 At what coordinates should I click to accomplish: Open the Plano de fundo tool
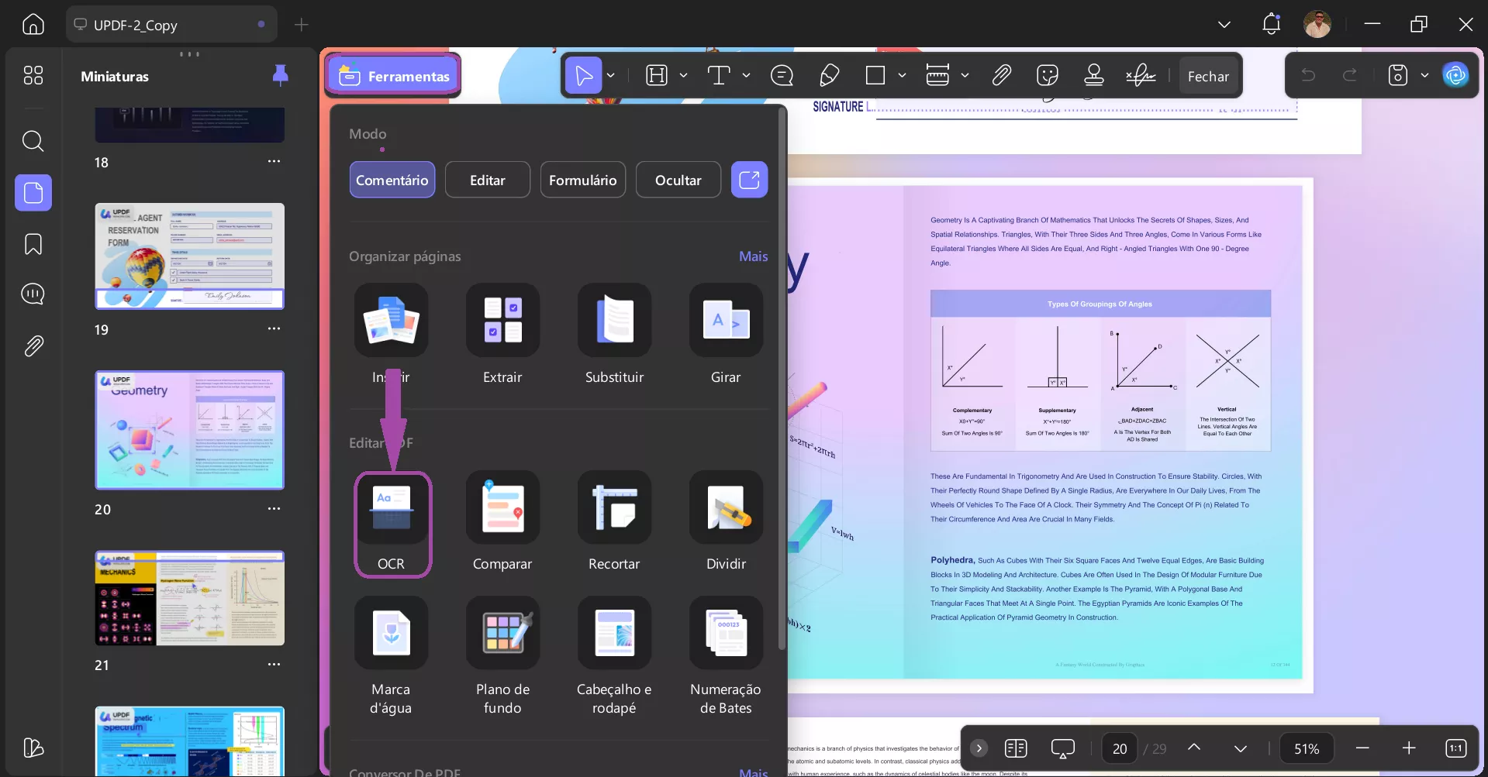click(x=502, y=657)
